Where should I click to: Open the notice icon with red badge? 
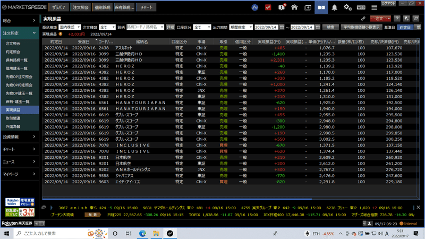click(282, 7)
